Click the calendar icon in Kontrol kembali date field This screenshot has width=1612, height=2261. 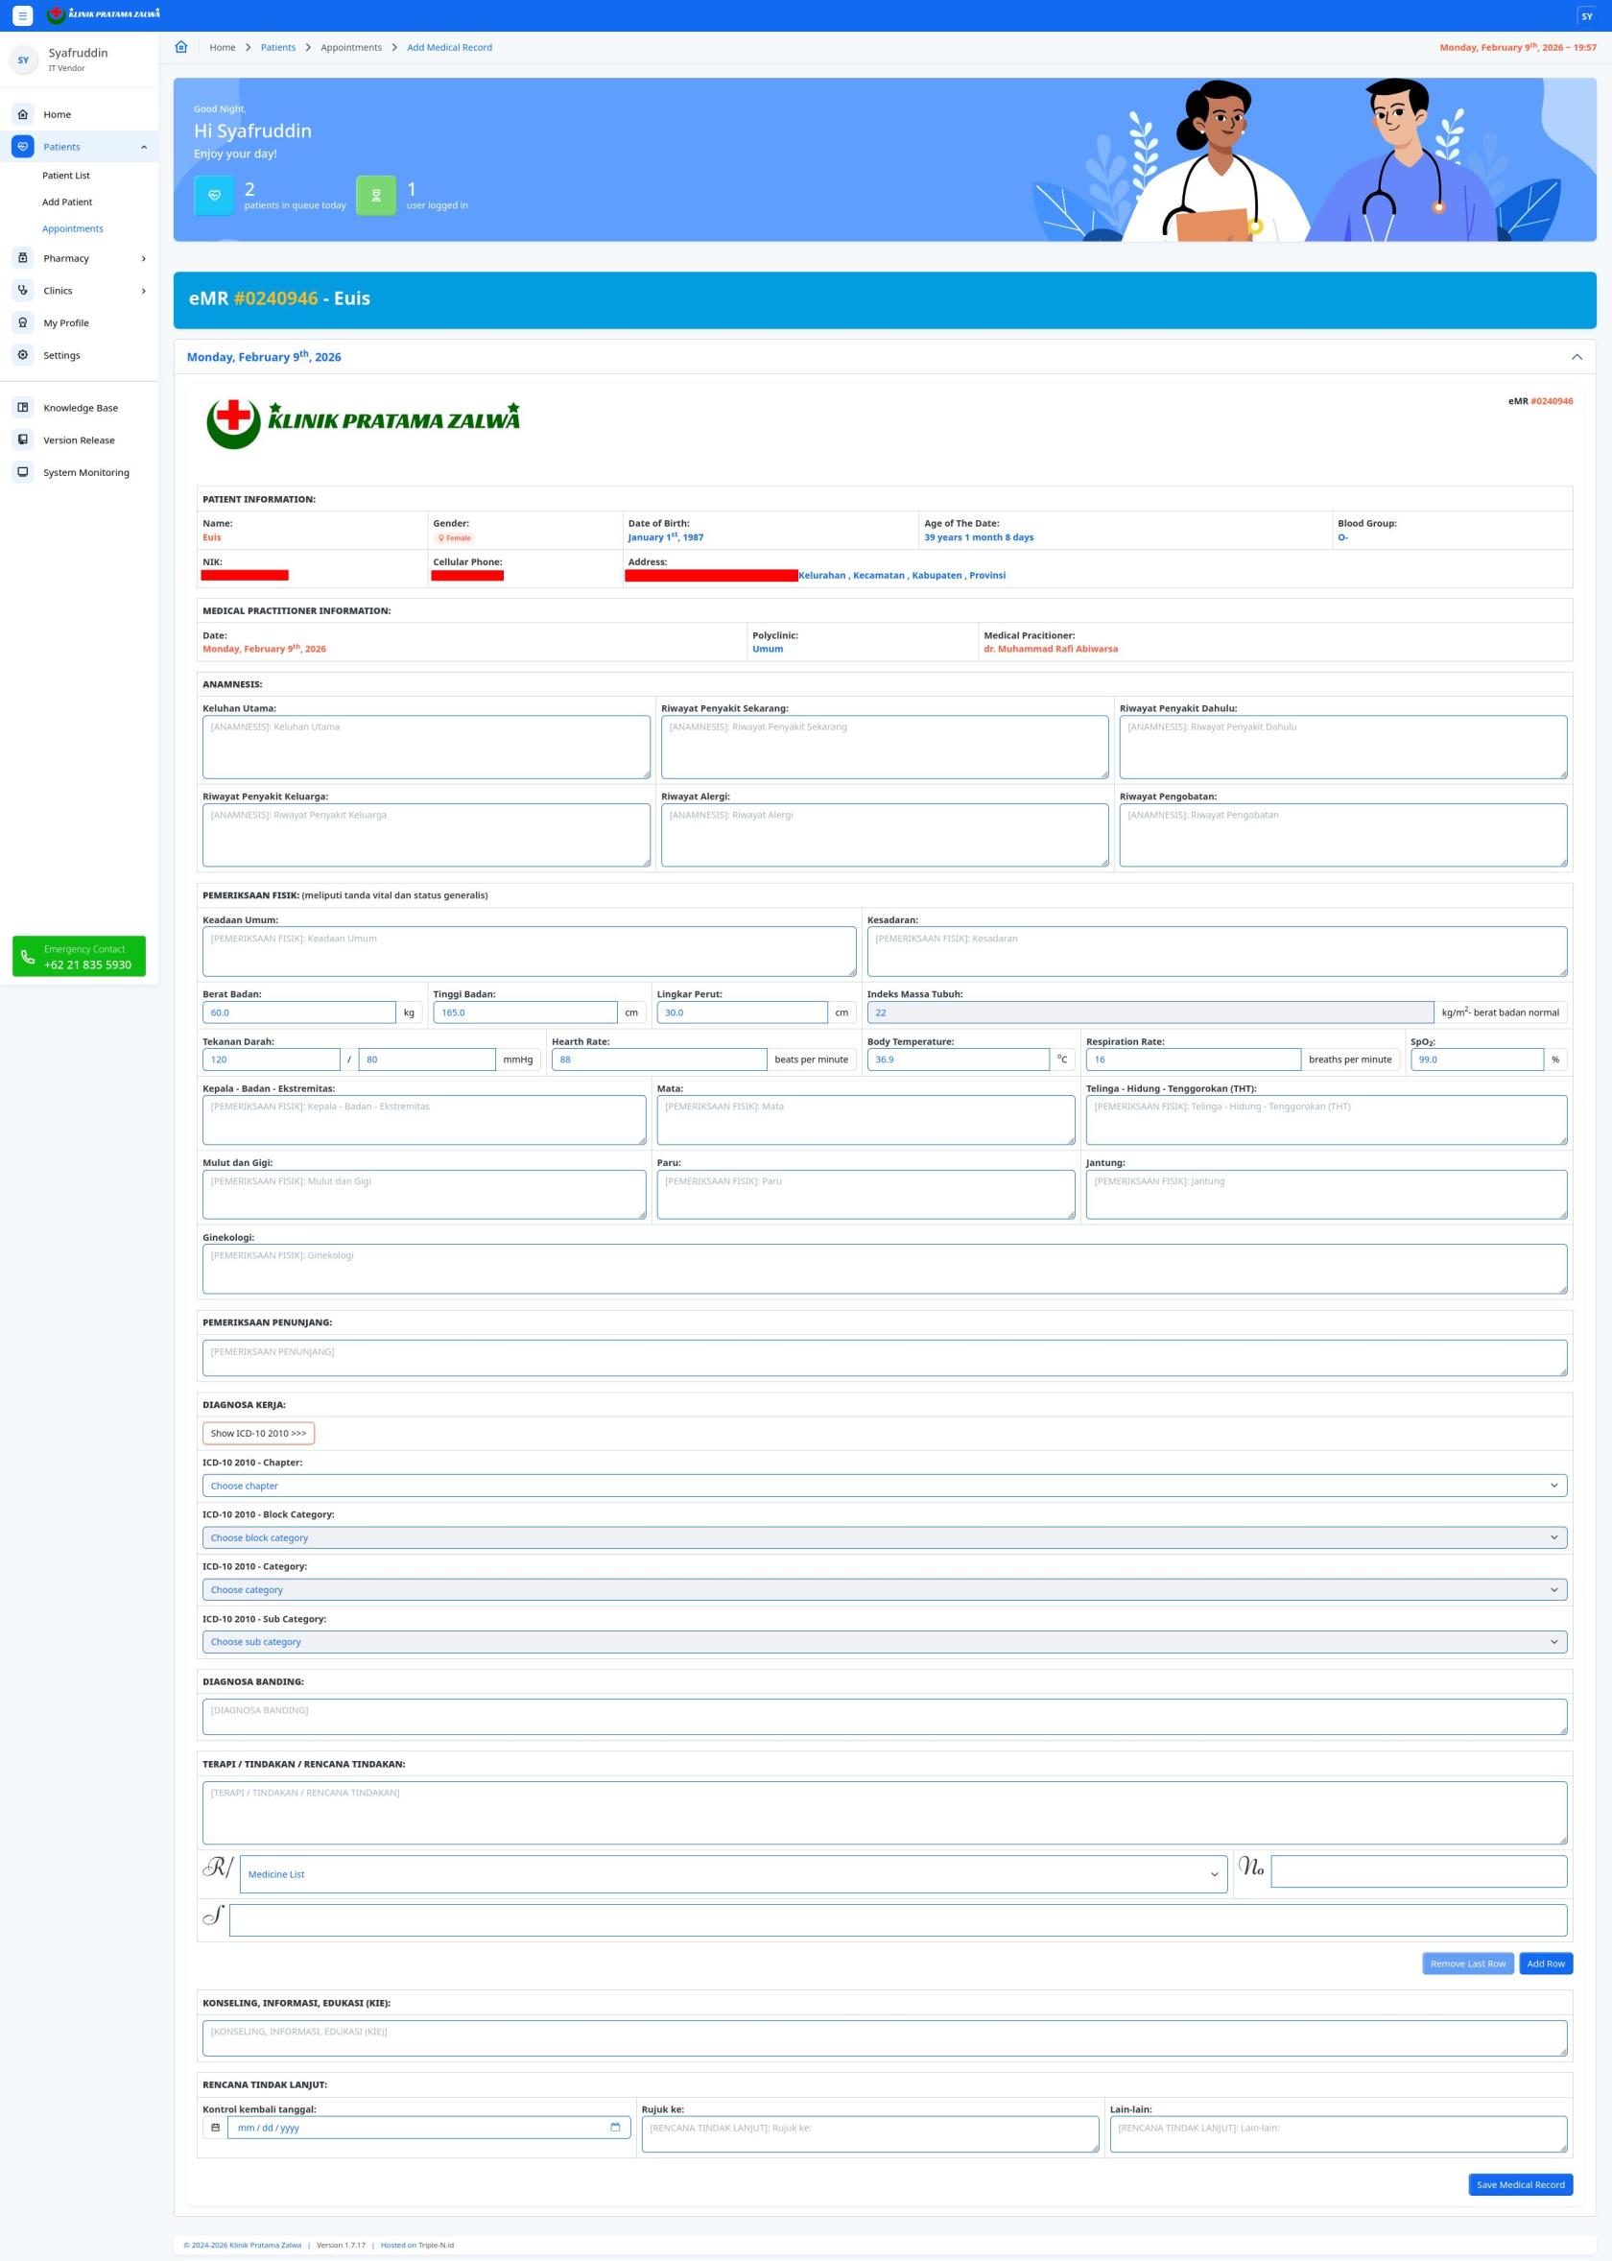614,2127
